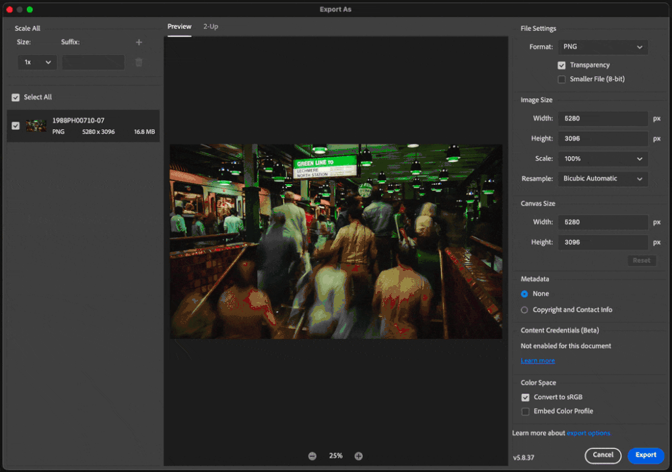The image size is (672, 472).
Task: Click the 1988PH00710-07 asset thumbnail
Action: point(36,126)
